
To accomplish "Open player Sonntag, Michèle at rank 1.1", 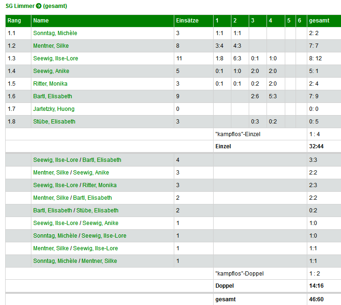I will coord(55,33).
